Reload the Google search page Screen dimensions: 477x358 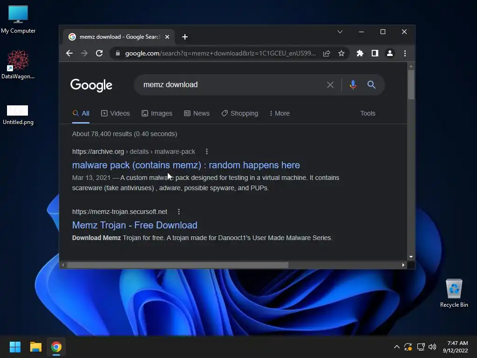click(99, 53)
